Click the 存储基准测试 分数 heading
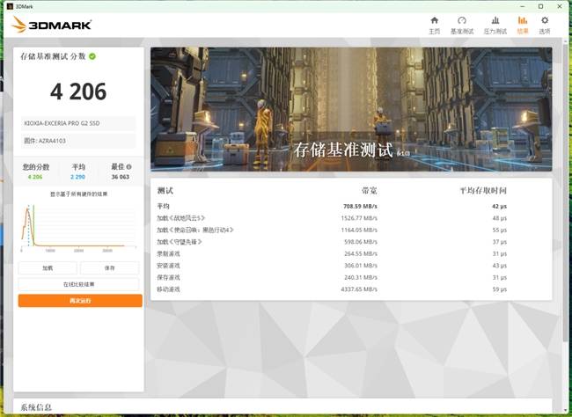The image size is (572, 417). tap(53, 56)
